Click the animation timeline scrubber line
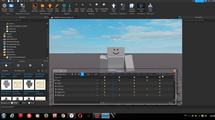 coord(113,87)
